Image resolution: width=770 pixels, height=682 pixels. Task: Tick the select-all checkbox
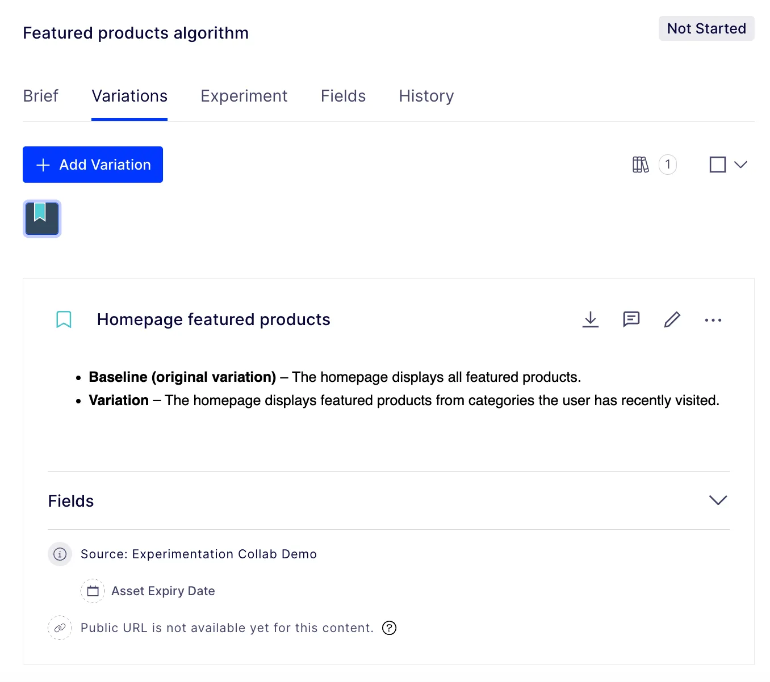718,165
